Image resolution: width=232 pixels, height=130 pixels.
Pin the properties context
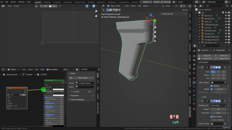coord(229,50)
